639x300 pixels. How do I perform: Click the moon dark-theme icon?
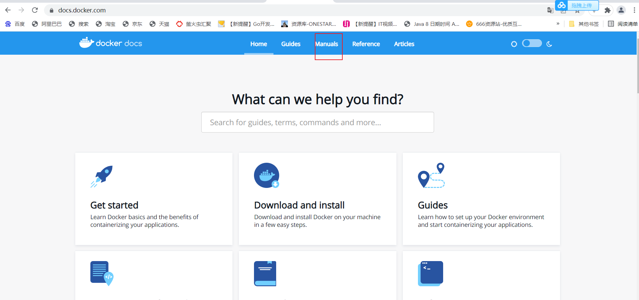pyautogui.click(x=549, y=44)
